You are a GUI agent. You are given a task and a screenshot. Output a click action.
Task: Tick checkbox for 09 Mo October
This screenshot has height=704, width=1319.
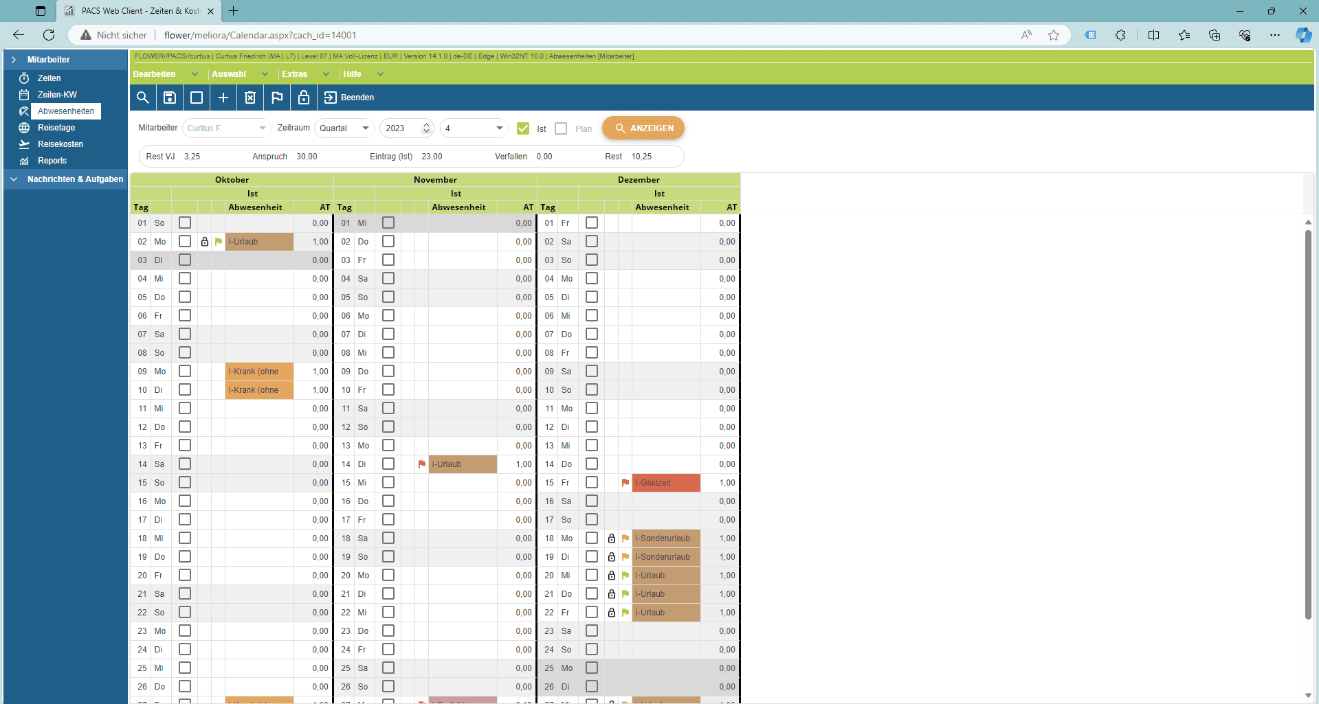coord(185,372)
